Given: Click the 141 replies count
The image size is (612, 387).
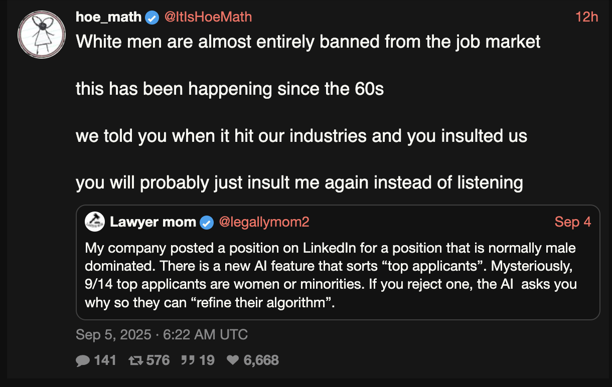Looking at the screenshot, I should pos(105,360).
